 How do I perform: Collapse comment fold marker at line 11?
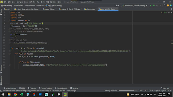tap(10, 40)
